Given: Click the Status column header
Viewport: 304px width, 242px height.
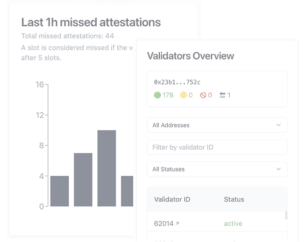Looking at the screenshot, I should [234, 199].
